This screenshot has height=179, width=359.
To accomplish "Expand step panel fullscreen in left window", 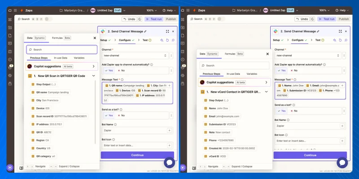I will point(167,31).
